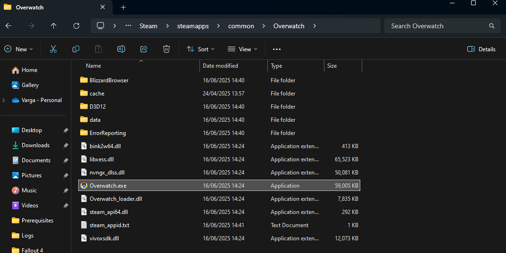This screenshot has width=506, height=253.
Task: Open Pictures in the sidebar
Action: (27, 175)
